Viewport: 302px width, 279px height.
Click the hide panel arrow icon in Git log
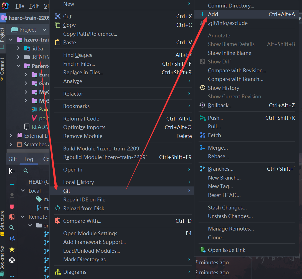coord(12,171)
